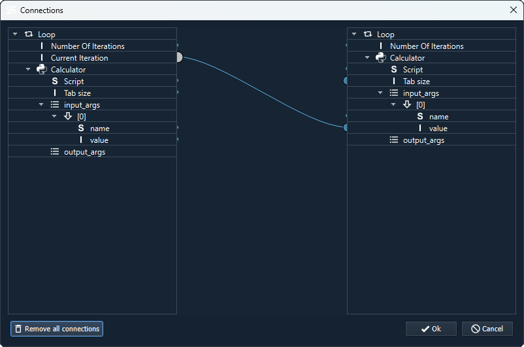Click string type icon of right Script
Viewport: 524px width, 347px height.
point(394,69)
